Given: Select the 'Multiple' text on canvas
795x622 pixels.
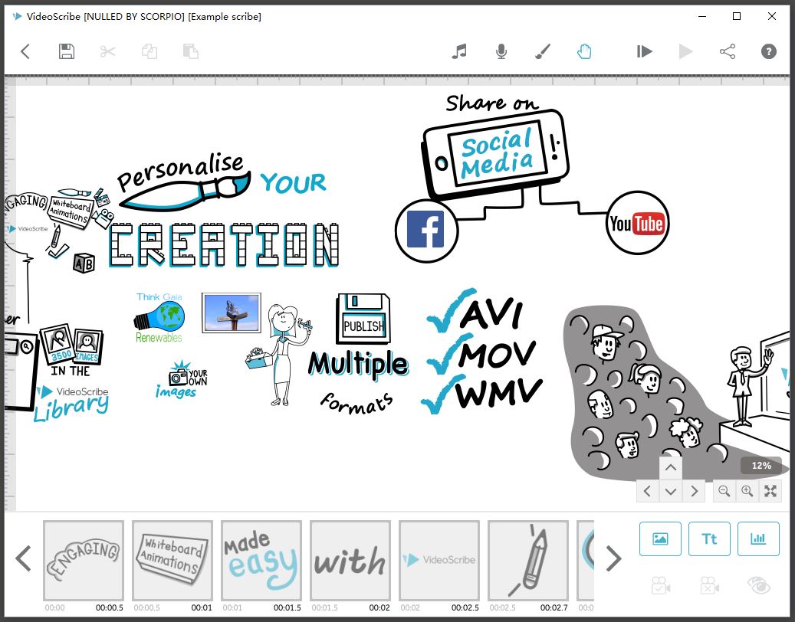Looking at the screenshot, I should (x=358, y=364).
